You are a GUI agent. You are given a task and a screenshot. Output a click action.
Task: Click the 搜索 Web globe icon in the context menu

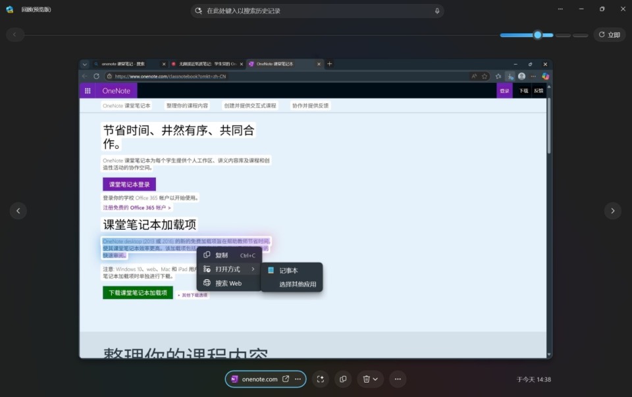(x=207, y=282)
